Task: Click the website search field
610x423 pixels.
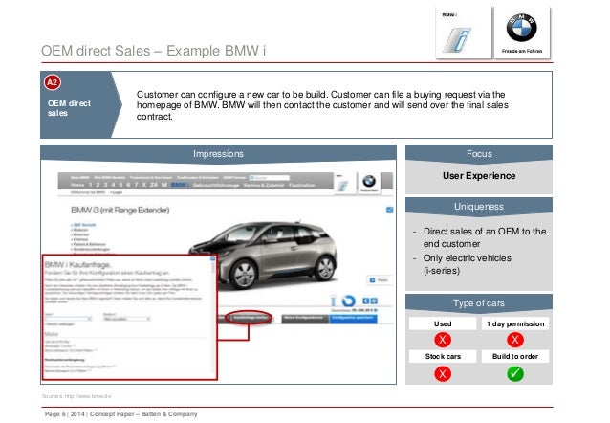Action: pos(270,178)
